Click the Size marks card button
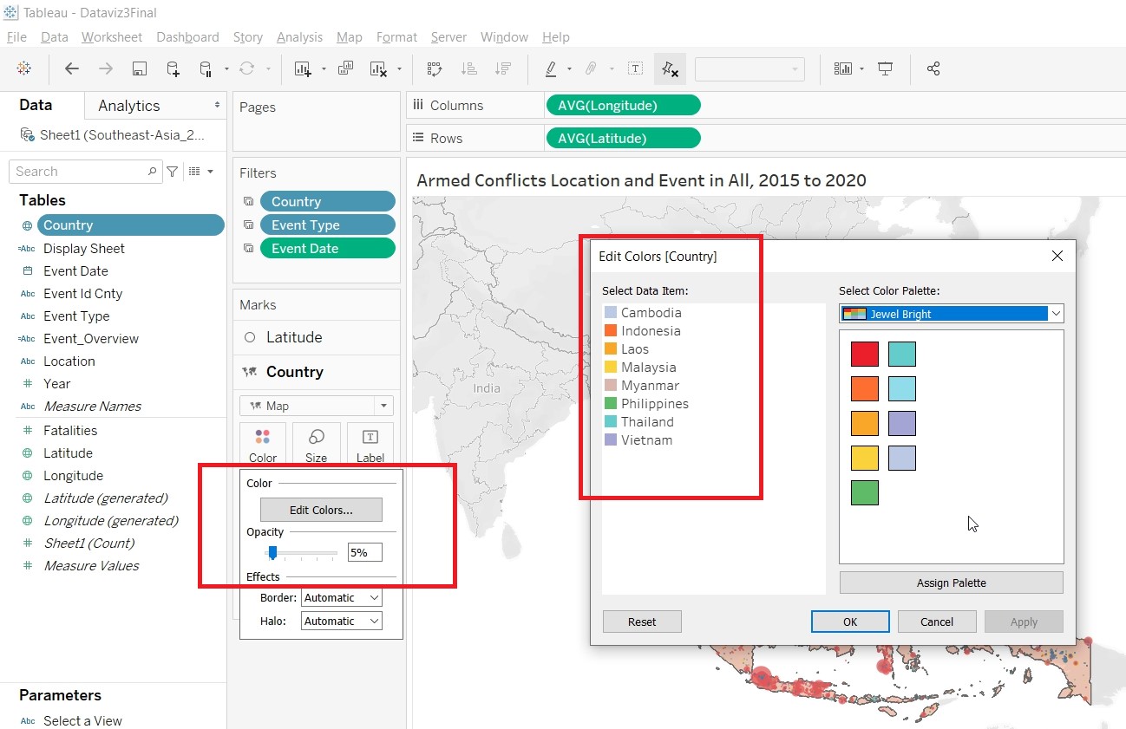 pos(317,445)
